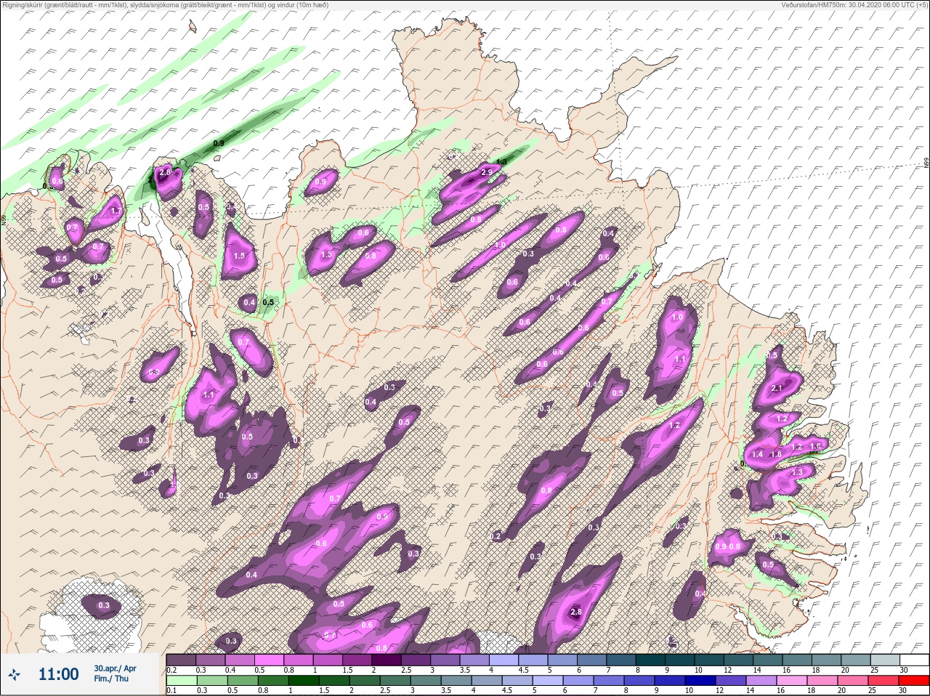Select pale green 0.1 swatch in lower legend
This screenshot has width=930, height=696.
click(182, 680)
